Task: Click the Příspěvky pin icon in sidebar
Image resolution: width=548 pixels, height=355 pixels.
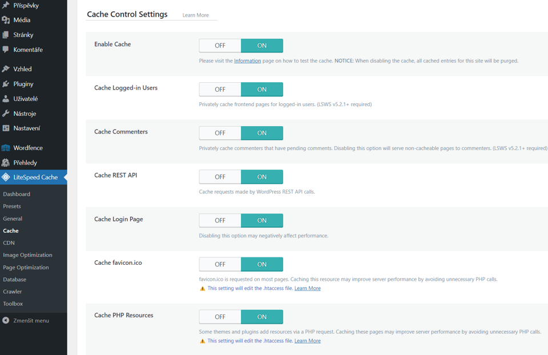Action: pyautogui.click(x=6, y=5)
